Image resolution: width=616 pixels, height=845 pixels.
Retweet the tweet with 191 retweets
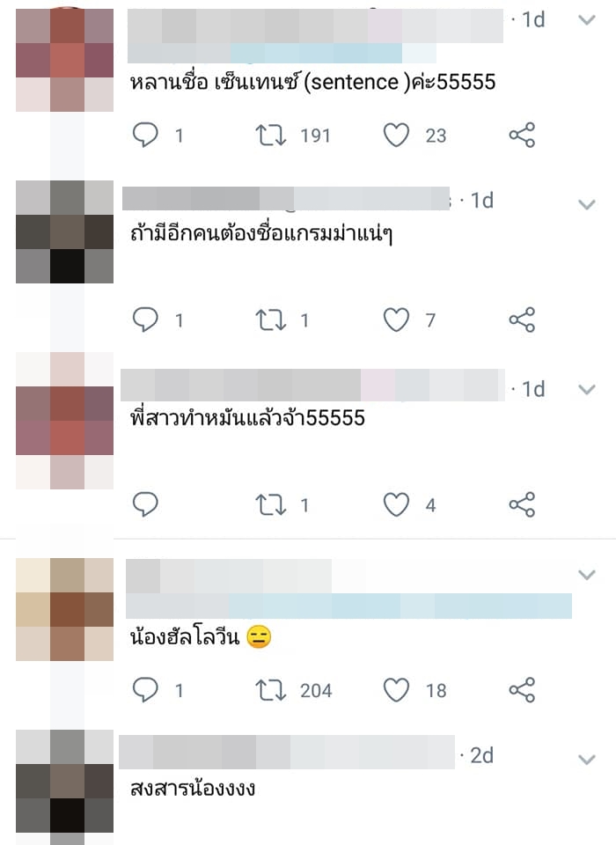click(x=270, y=136)
